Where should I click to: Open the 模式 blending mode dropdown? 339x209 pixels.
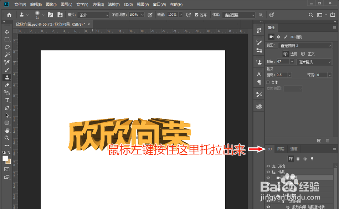point(93,15)
